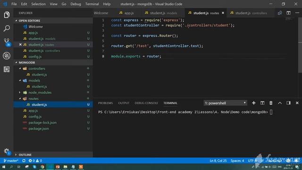Screen dimensions: 302x170
Task: Close student.js routes in Open Editors list
Action: [20, 44]
